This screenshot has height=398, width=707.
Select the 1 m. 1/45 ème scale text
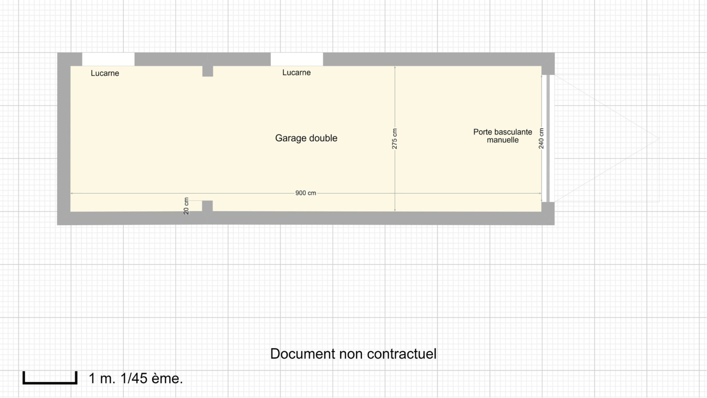click(x=136, y=379)
